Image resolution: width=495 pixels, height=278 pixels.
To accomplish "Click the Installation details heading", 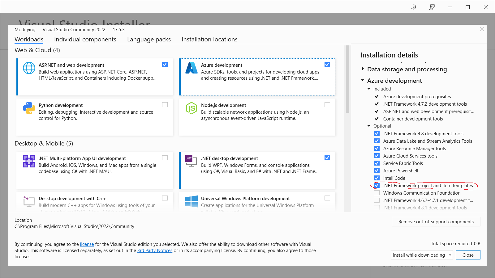I will (x=389, y=55).
